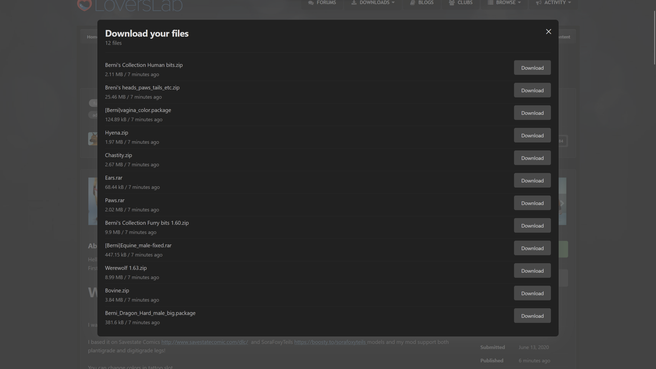Viewport: 656px width, 369px height.
Task: Click the '381.6 kB / 7 minutes ago' text
Action: point(132,323)
